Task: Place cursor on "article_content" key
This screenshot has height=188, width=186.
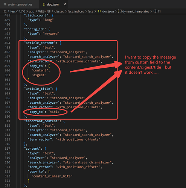Action: 40,43
